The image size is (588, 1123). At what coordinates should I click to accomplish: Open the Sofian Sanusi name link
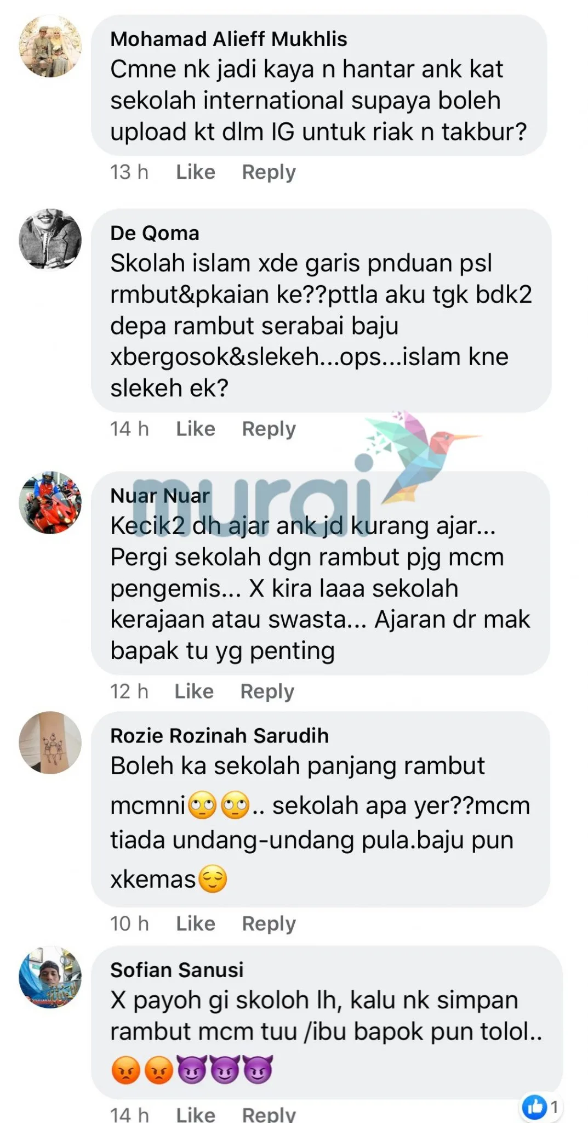tap(177, 969)
